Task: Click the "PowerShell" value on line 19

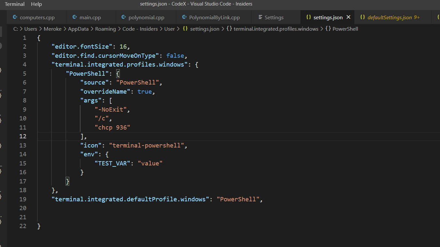Action: (x=238, y=199)
